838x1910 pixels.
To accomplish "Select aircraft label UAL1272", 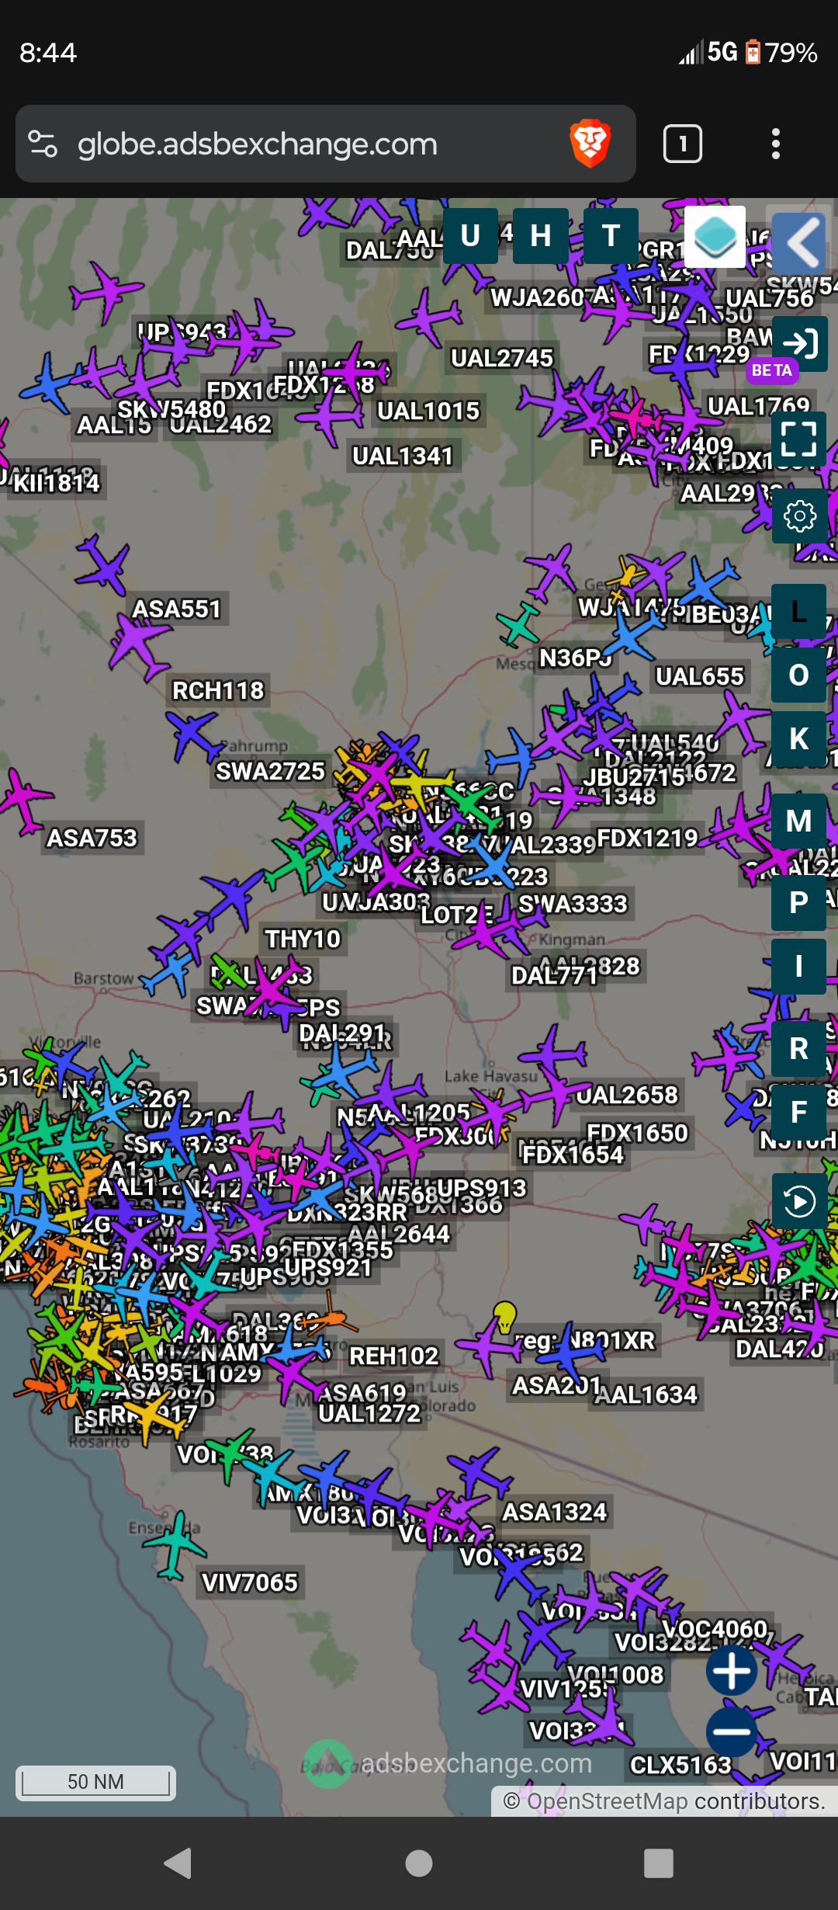I will pos(369,1413).
